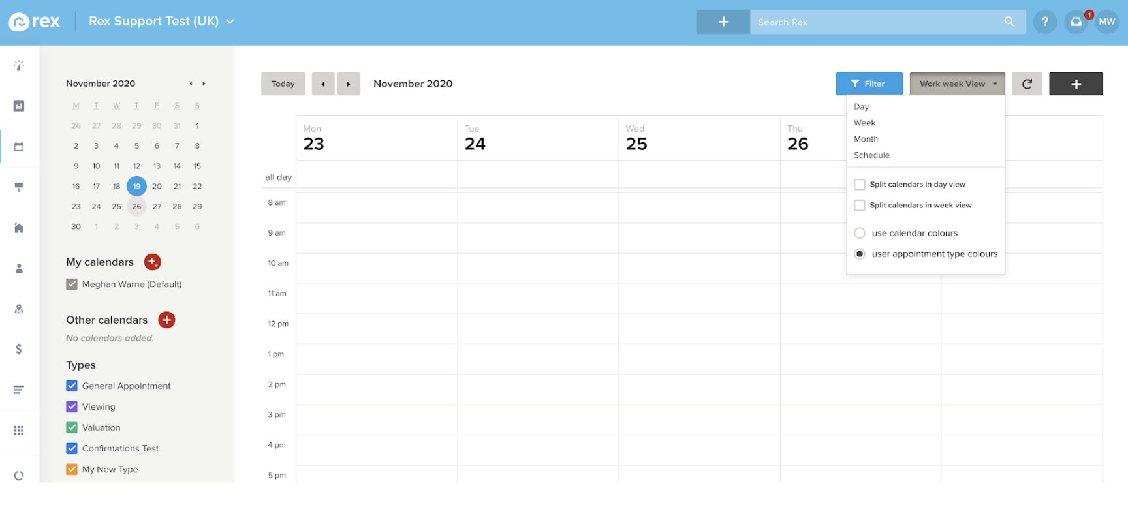Select user appointment type colours radio
1128x505 pixels.
(860, 254)
